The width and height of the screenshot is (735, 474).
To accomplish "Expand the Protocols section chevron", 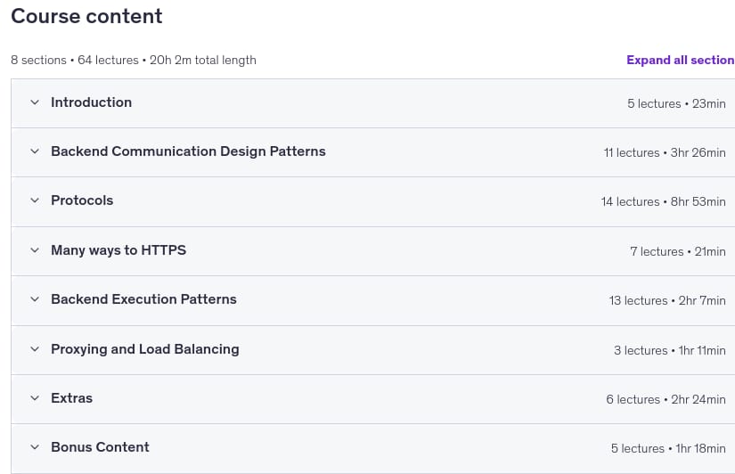I will pyautogui.click(x=35, y=200).
